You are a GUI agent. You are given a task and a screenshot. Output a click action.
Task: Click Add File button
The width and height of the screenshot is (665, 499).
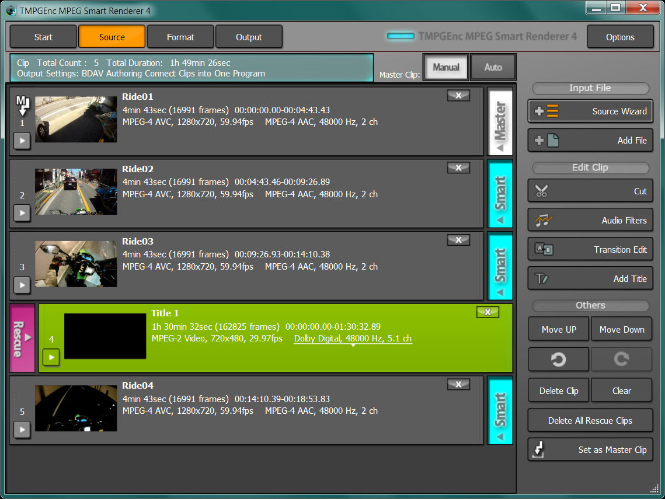click(x=590, y=140)
